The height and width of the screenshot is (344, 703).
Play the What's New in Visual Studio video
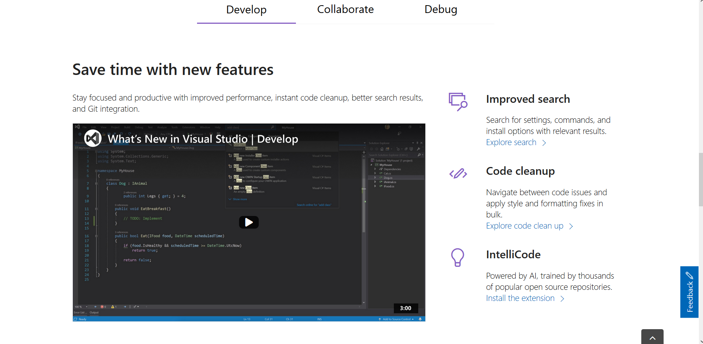point(249,222)
